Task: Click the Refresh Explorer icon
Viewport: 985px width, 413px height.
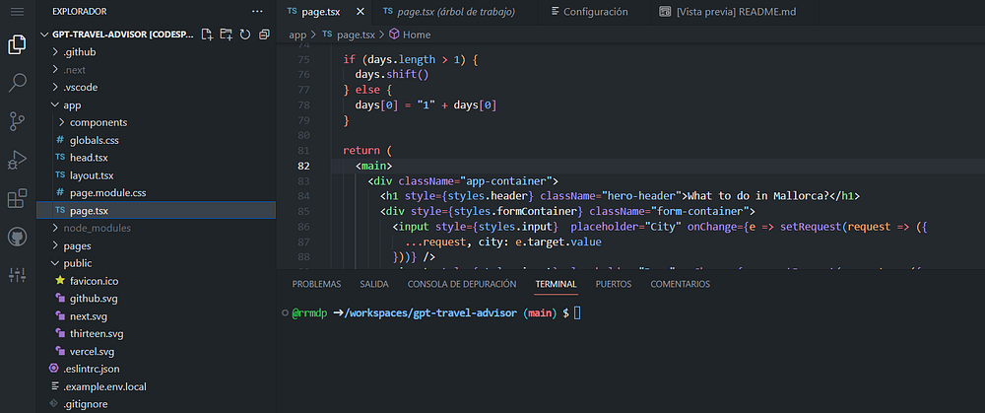Action: (244, 34)
